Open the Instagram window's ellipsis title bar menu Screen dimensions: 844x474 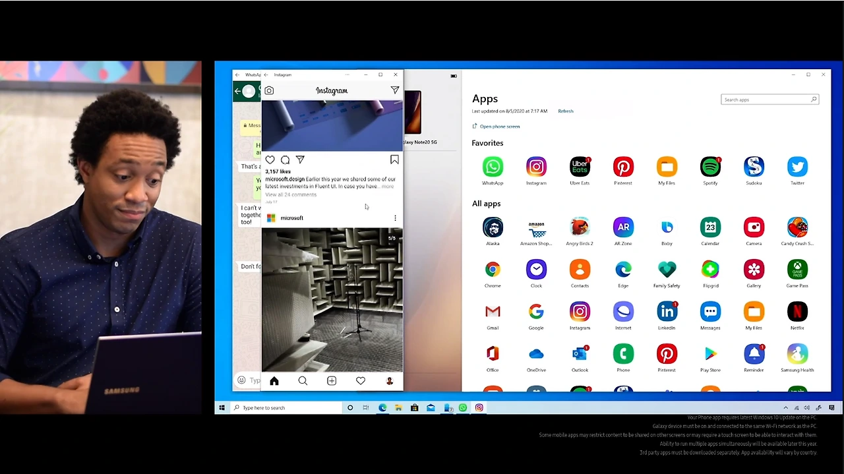tap(347, 74)
